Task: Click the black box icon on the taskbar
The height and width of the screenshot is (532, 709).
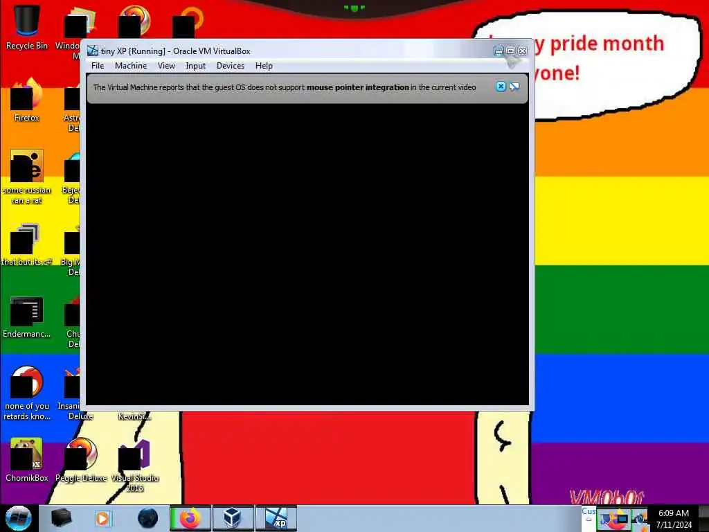Action: (x=61, y=518)
